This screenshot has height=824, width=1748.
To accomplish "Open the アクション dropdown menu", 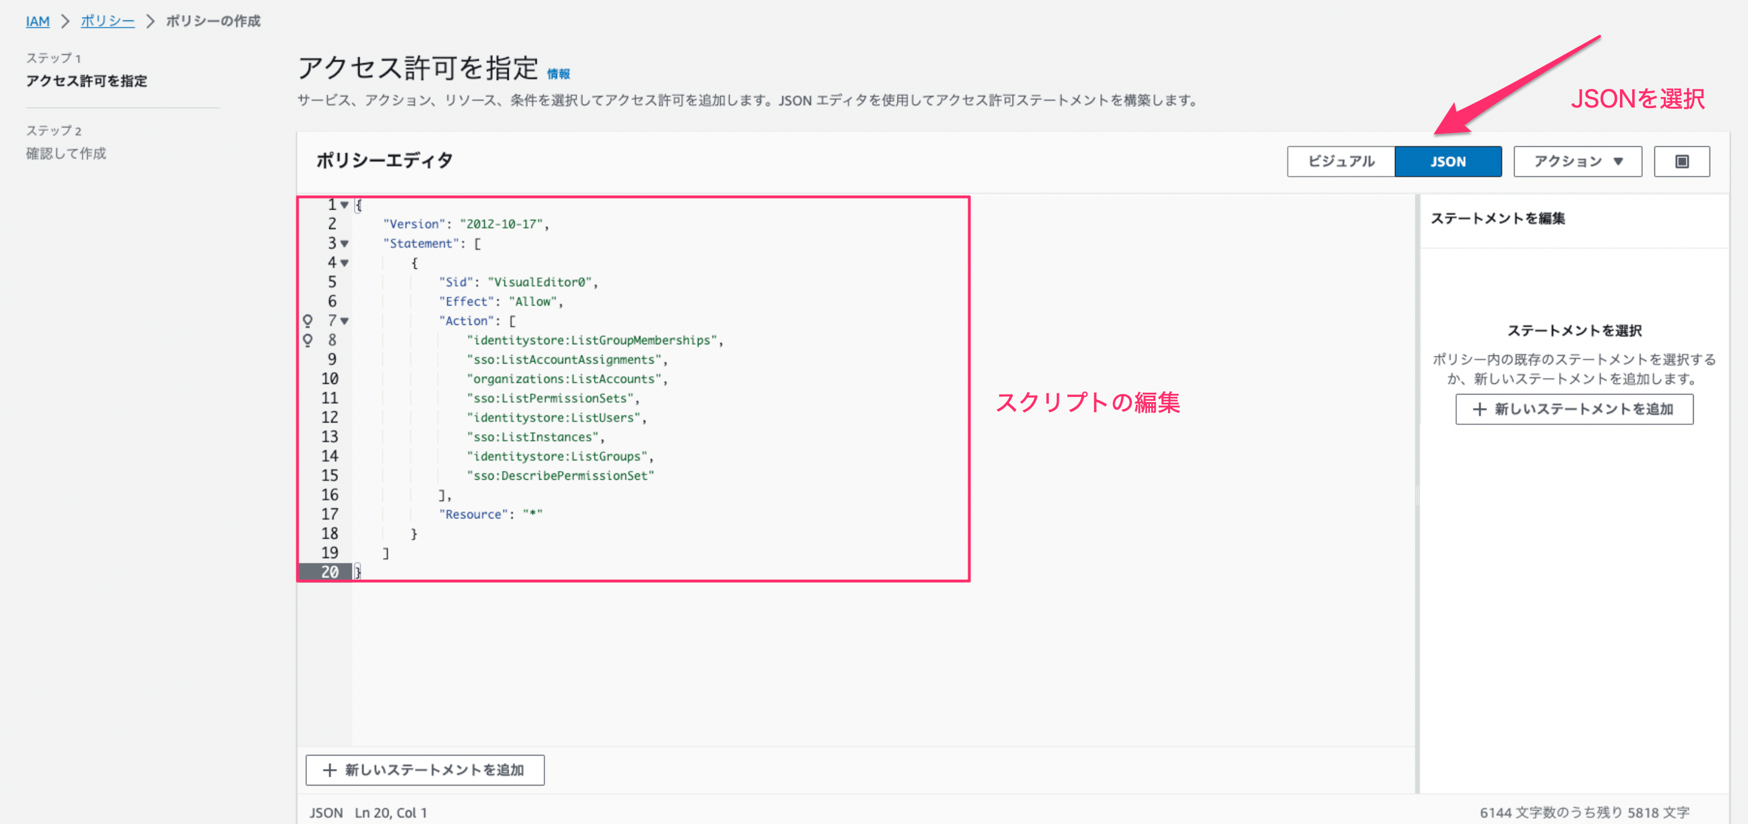I will (1578, 161).
